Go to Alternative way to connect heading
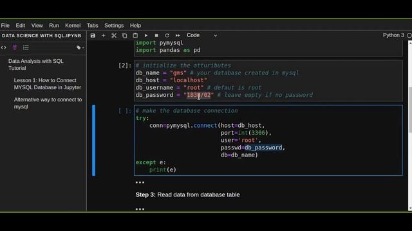The height and width of the screenshot is (231, 412). (48, 103)
